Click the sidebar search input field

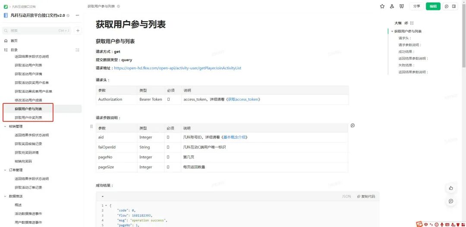(x=37, y=31)
